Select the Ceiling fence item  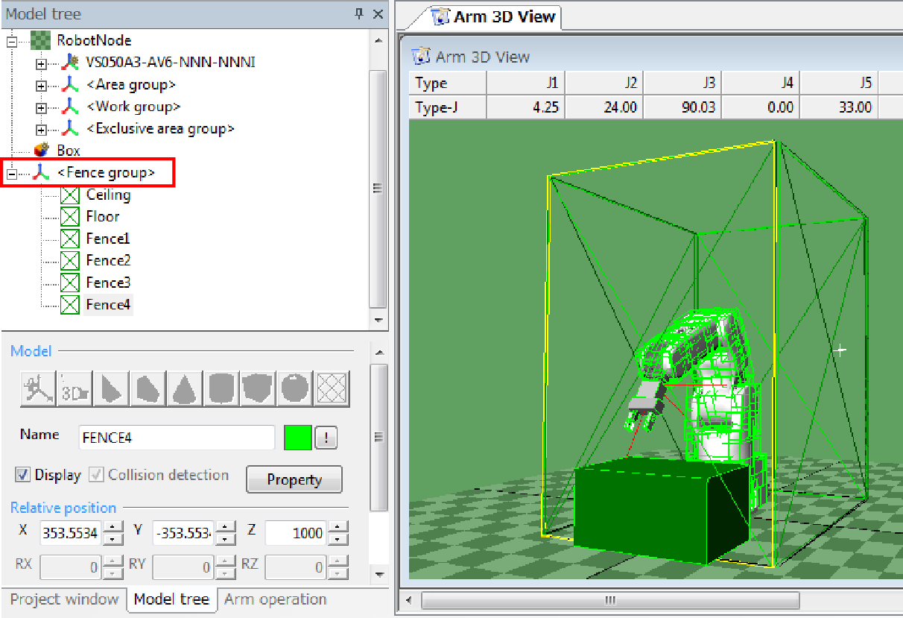[x=108, y=195]
